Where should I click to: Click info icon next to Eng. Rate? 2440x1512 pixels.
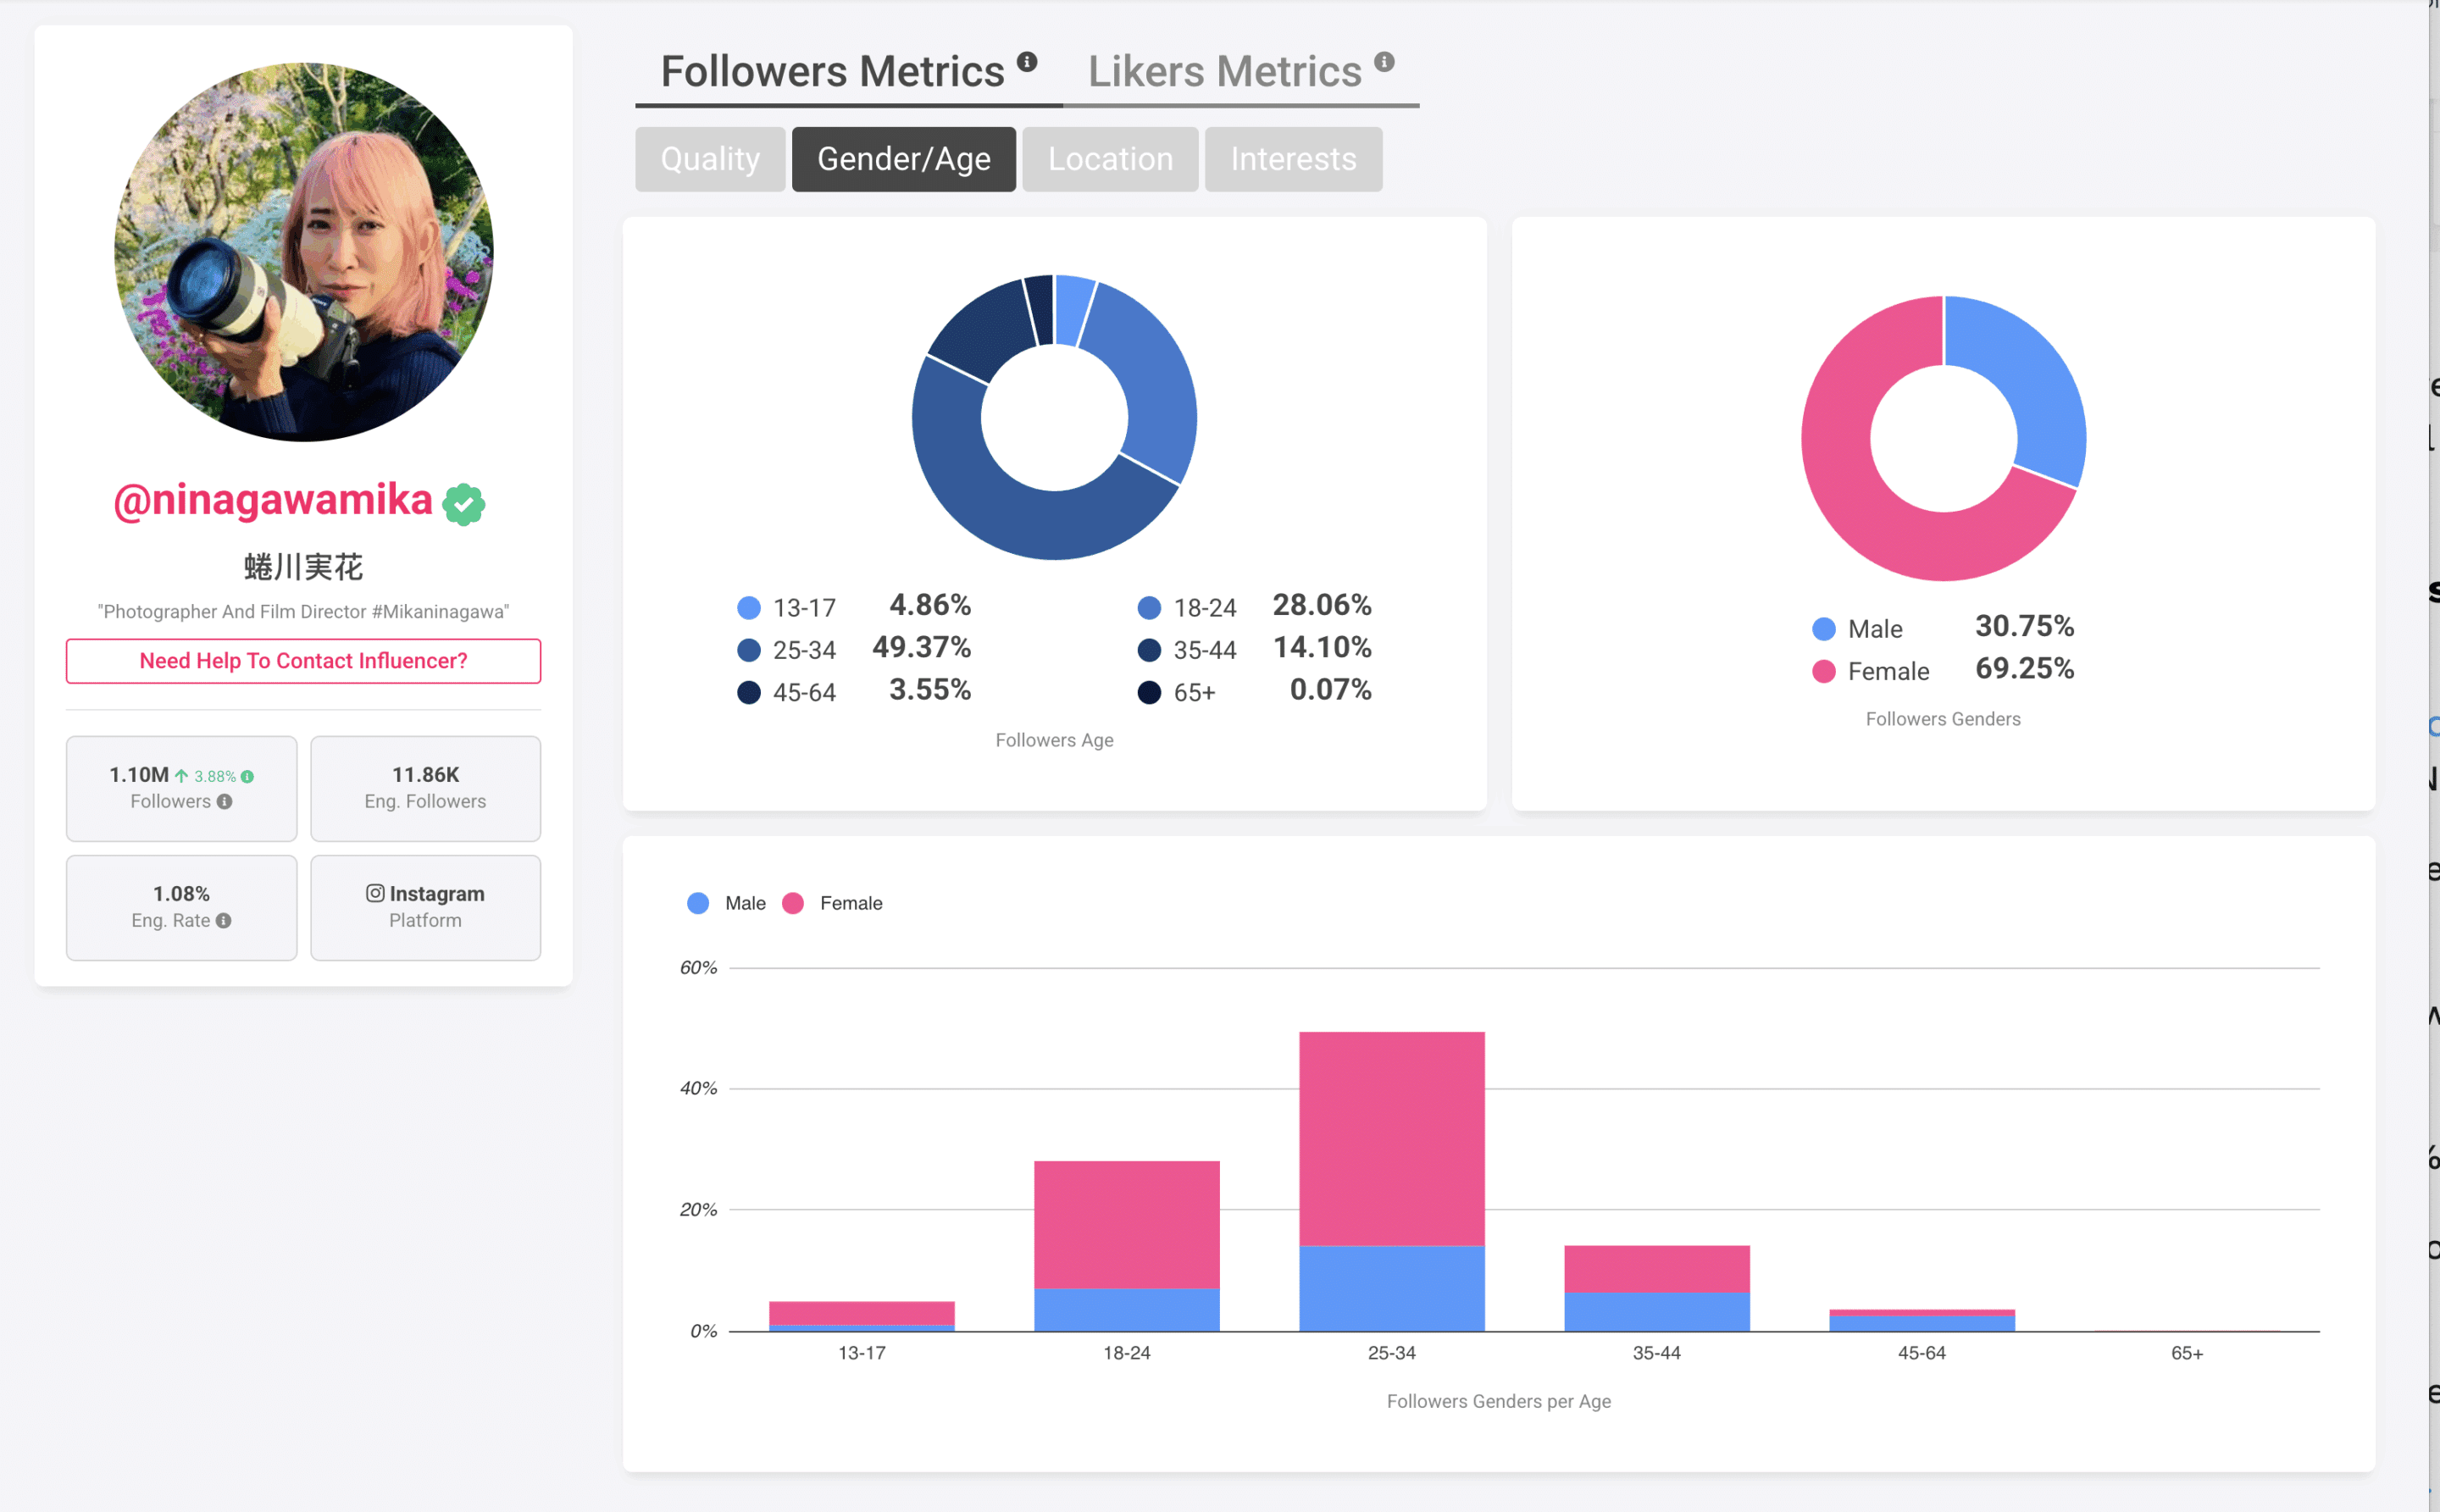(x=224, y=920)
